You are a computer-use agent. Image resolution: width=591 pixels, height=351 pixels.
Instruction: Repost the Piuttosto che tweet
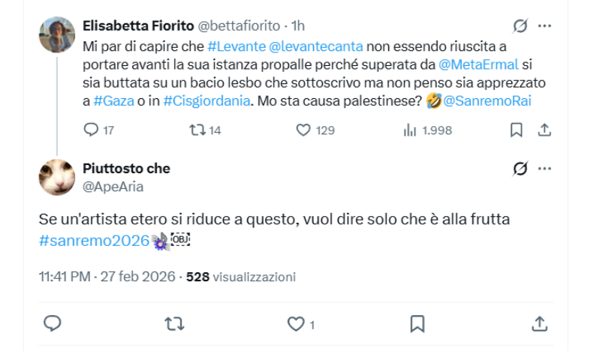coord(173,323)
